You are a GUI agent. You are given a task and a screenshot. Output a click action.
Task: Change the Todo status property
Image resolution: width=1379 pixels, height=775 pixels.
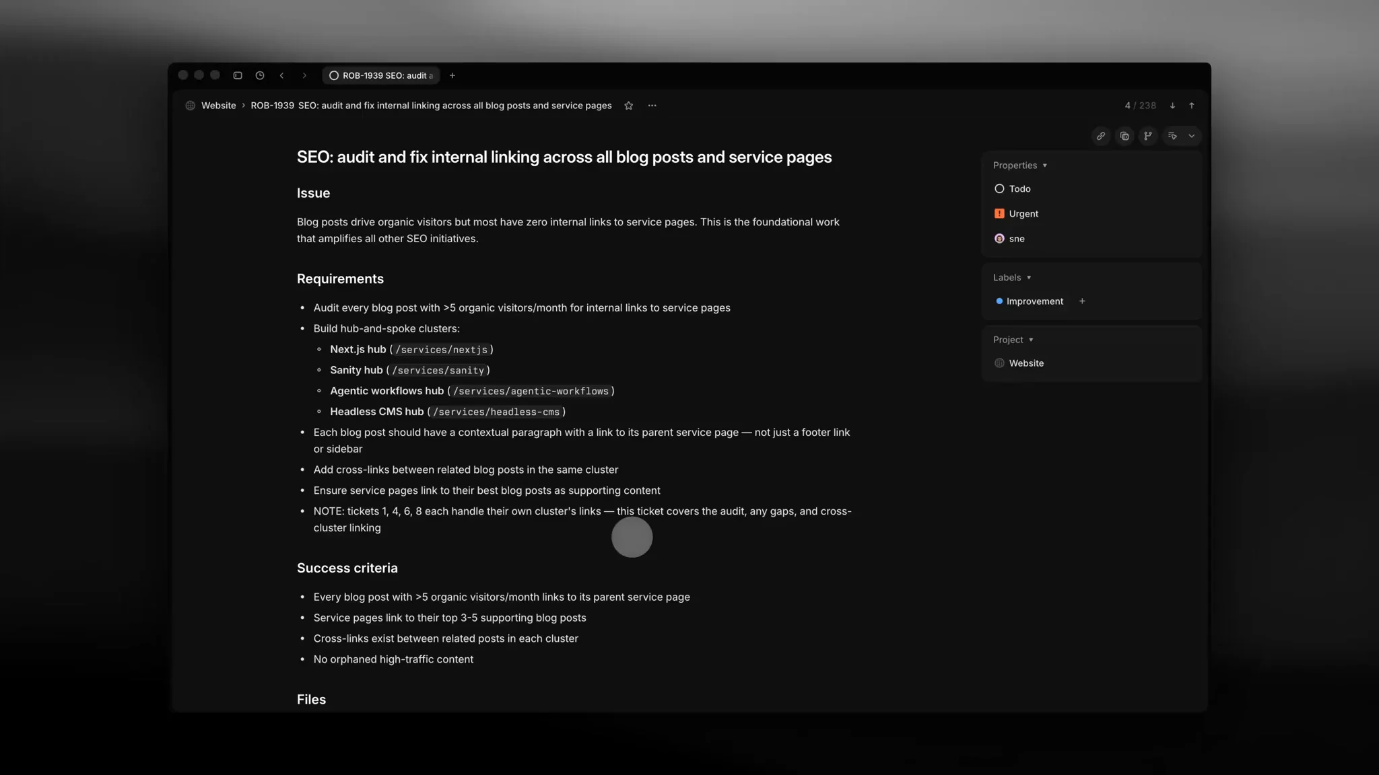click(x=1019, y=189)
